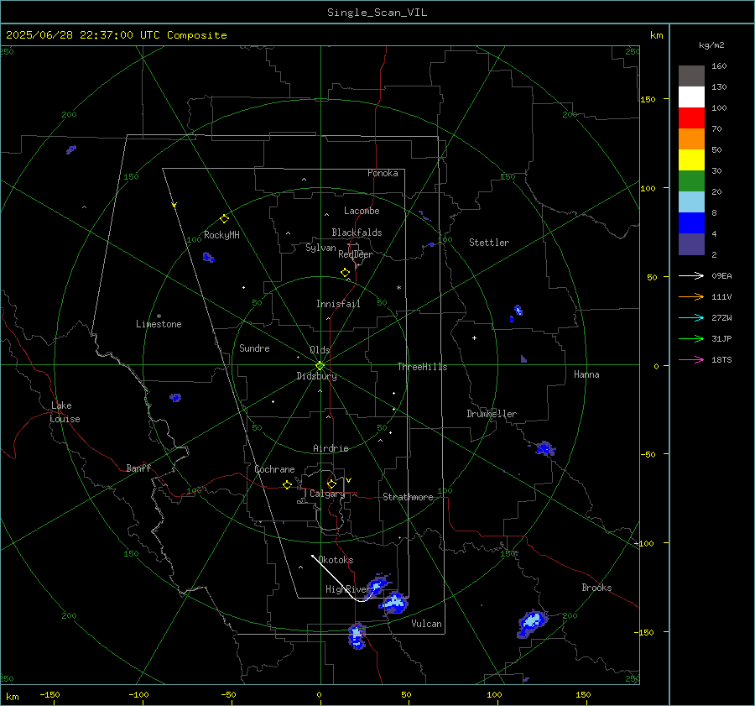Select the yellow diamond marker below Cochrane
The image size is (755, 706).
coord(288,485)
